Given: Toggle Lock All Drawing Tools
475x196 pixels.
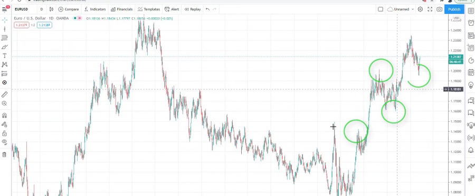Looking at the screenshot, I should (x=5, y=133).
